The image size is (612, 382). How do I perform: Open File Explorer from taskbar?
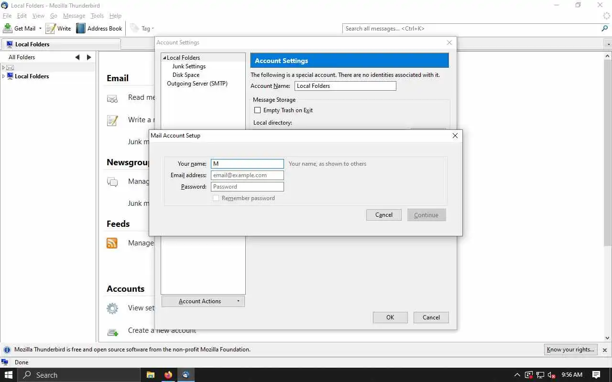[151, 375]
